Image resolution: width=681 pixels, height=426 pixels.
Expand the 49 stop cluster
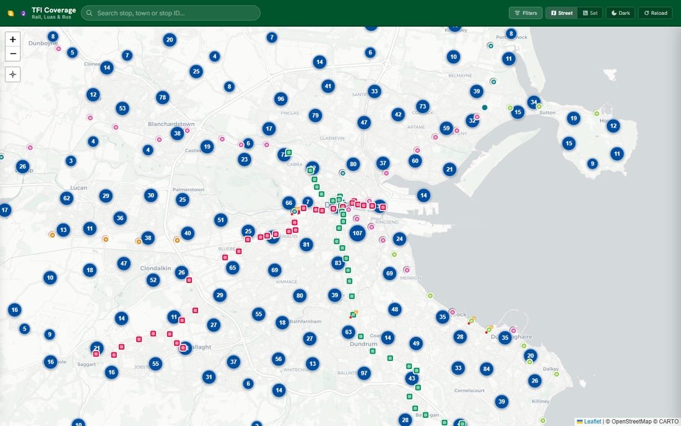(x=416, y=344)
